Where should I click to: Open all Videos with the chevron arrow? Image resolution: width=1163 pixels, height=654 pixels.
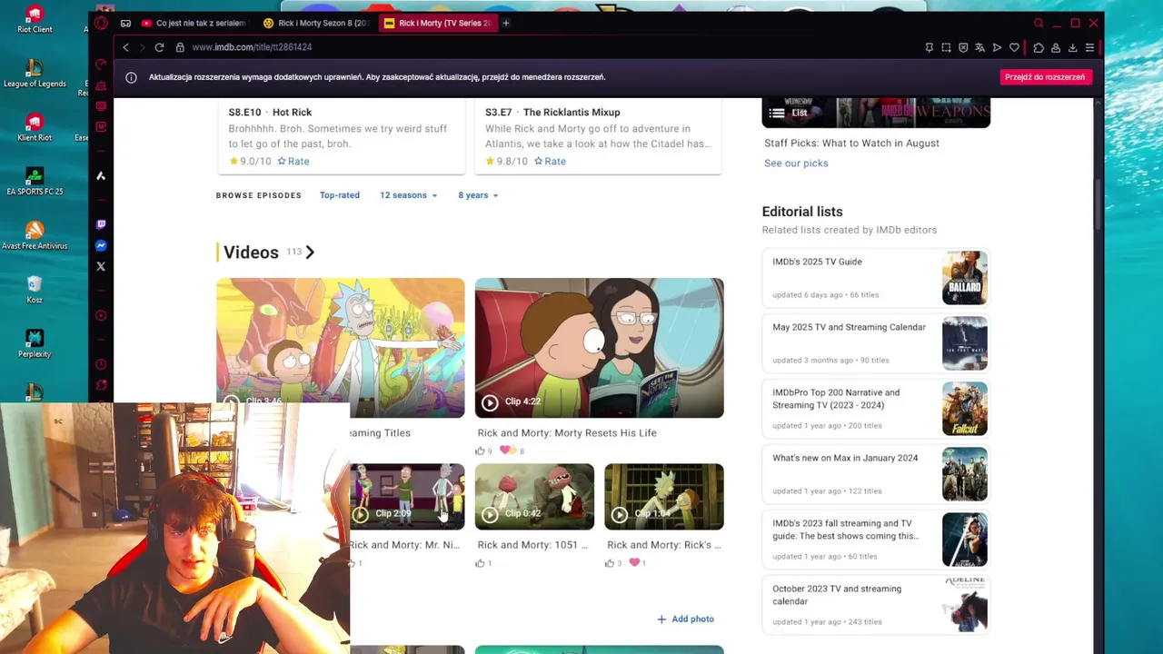310,253
